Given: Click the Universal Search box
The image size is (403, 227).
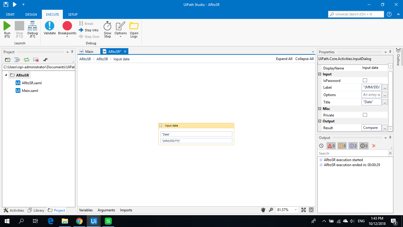Looking at the screenshot, I should coord(356,14).
